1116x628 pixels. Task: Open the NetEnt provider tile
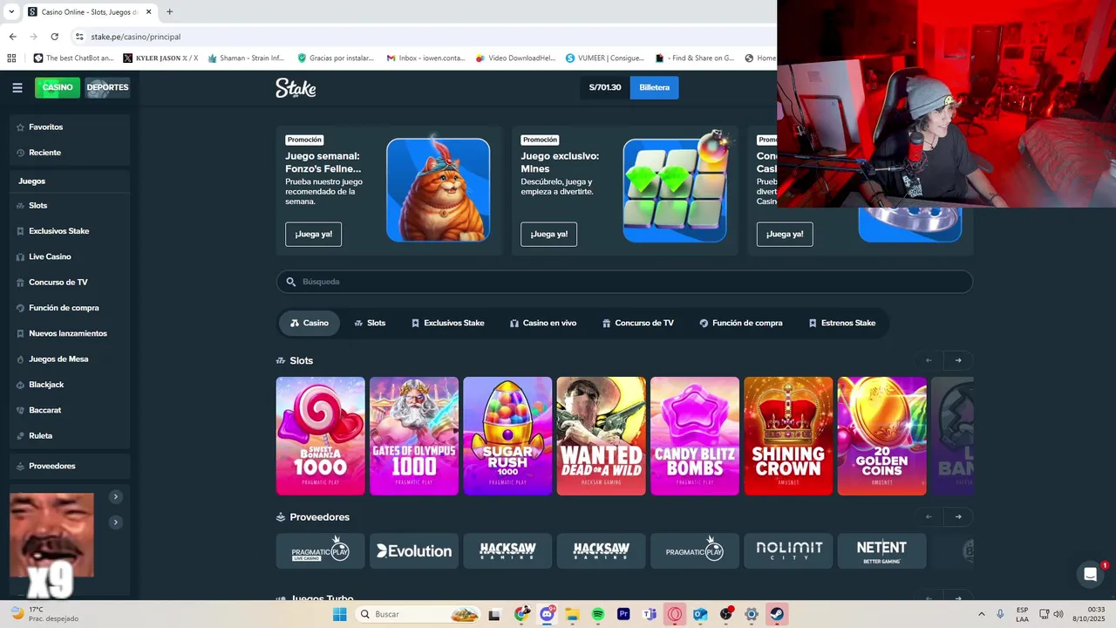[x=882, y=551]
